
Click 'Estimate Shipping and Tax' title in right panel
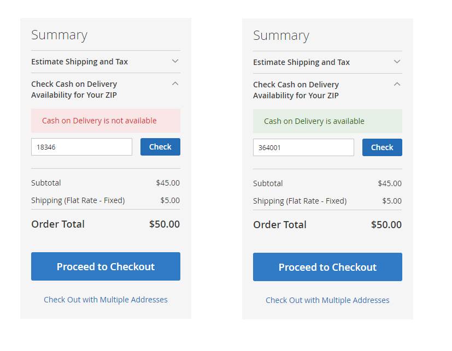point(301,62)
